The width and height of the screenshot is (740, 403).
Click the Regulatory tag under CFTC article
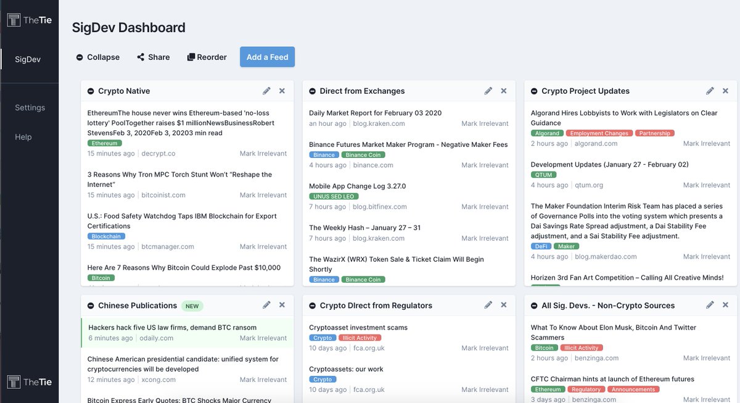click(x=586, y=389)
